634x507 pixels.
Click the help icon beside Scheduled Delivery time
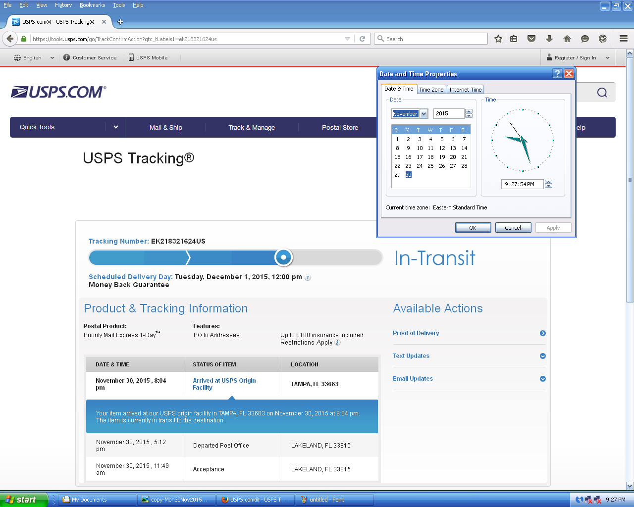[308, 278]
